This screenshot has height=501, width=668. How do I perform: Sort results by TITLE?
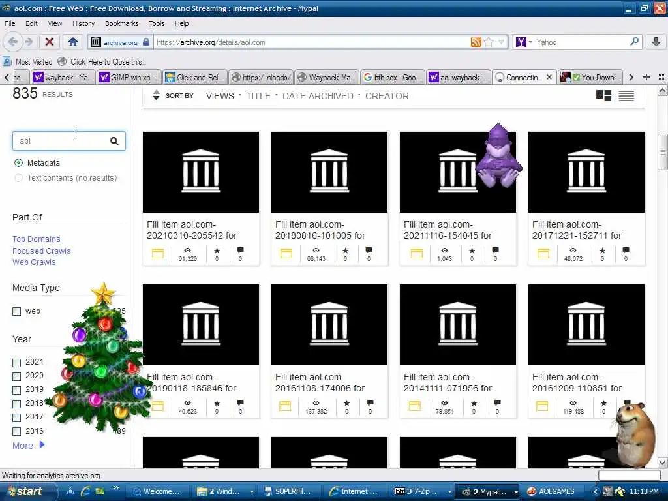click(258, 96)
